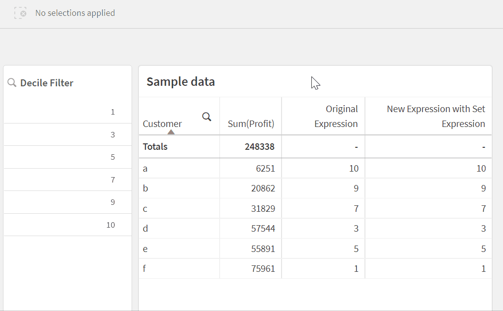Click the profit value 75961 cell

click(263, 268)
